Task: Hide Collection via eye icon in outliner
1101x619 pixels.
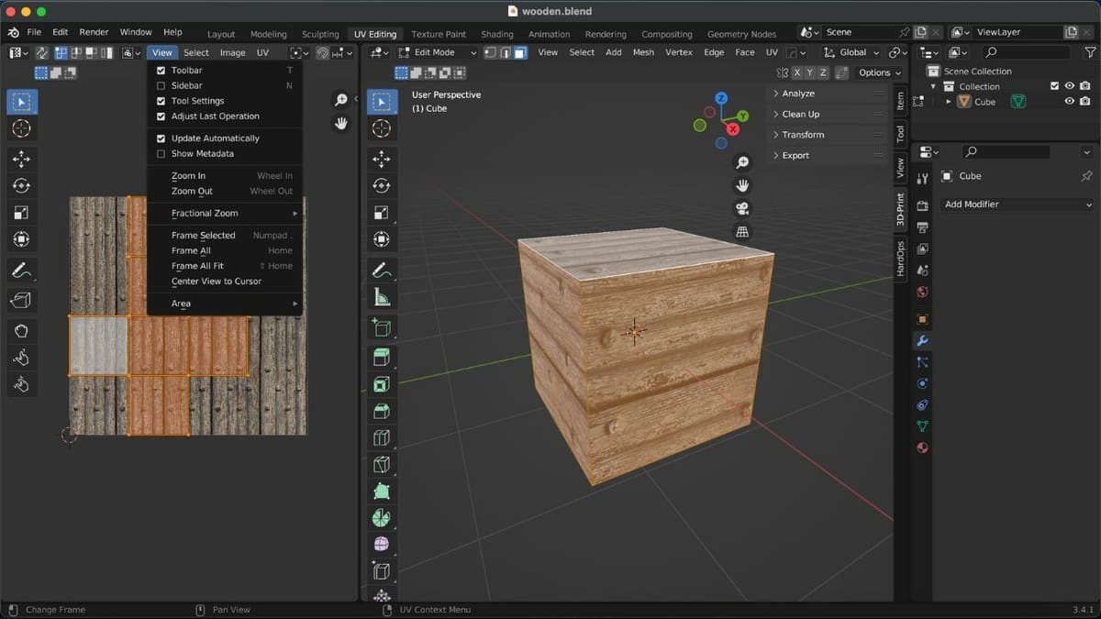Action: (1070, 86)
